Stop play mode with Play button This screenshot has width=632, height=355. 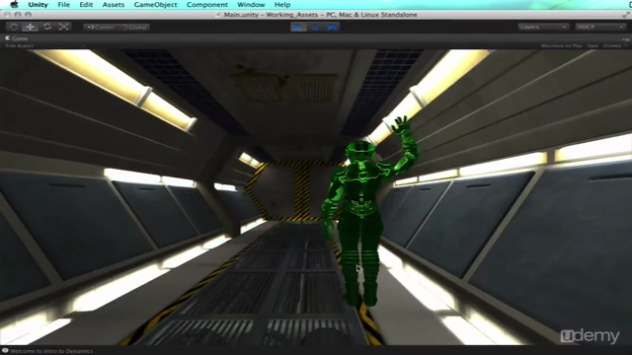[x=298, y=27]
